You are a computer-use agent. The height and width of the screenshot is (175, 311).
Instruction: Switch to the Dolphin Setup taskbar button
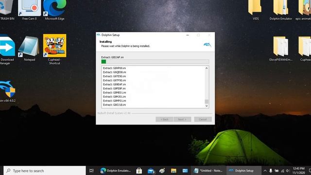243,171
